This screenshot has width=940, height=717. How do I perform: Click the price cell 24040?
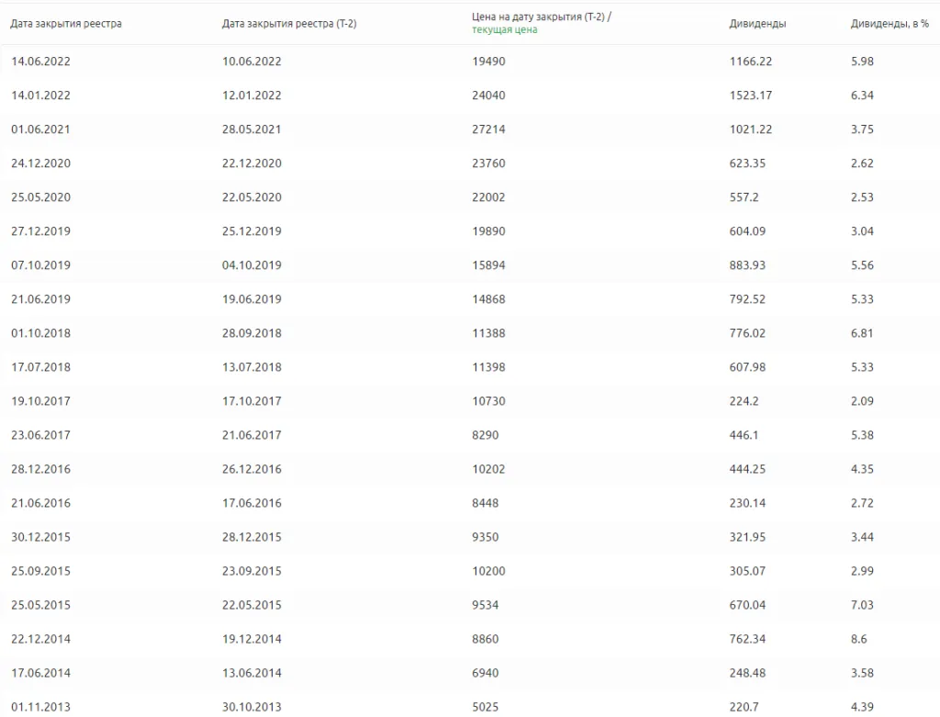click(x=488, y=95)
